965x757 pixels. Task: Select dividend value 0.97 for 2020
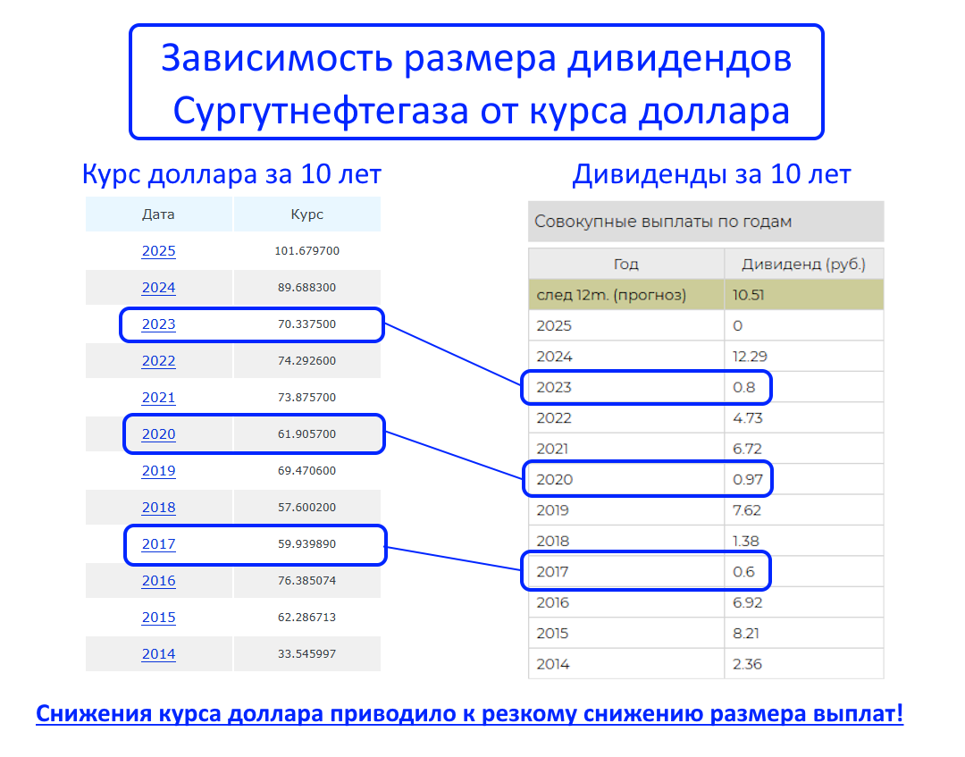tap(748, 479)
